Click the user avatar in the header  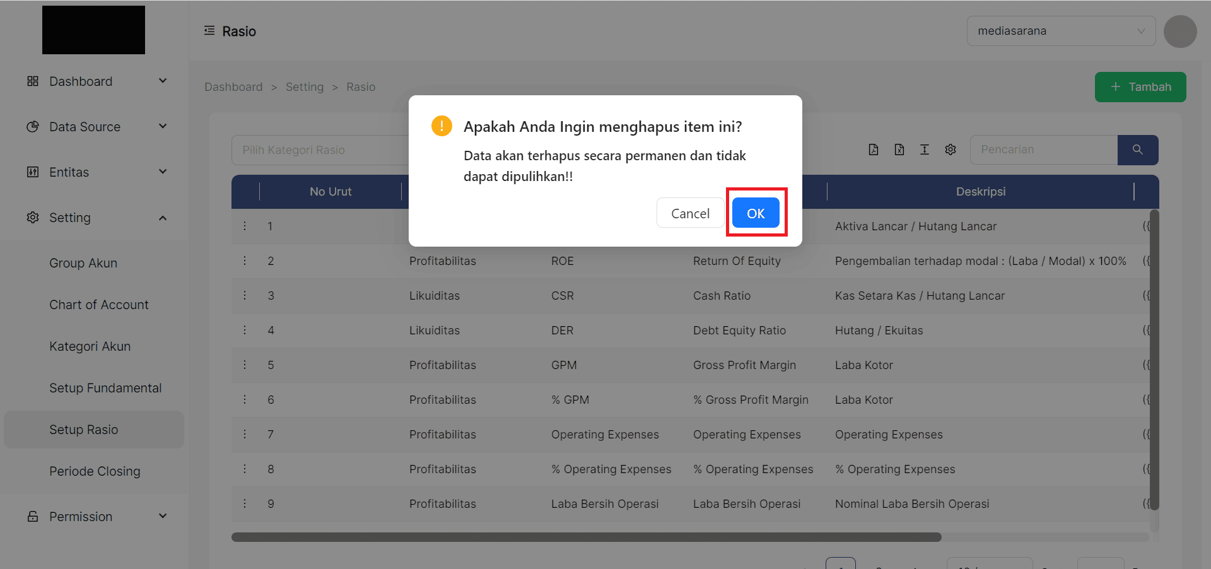click(x=1180, y=32)
